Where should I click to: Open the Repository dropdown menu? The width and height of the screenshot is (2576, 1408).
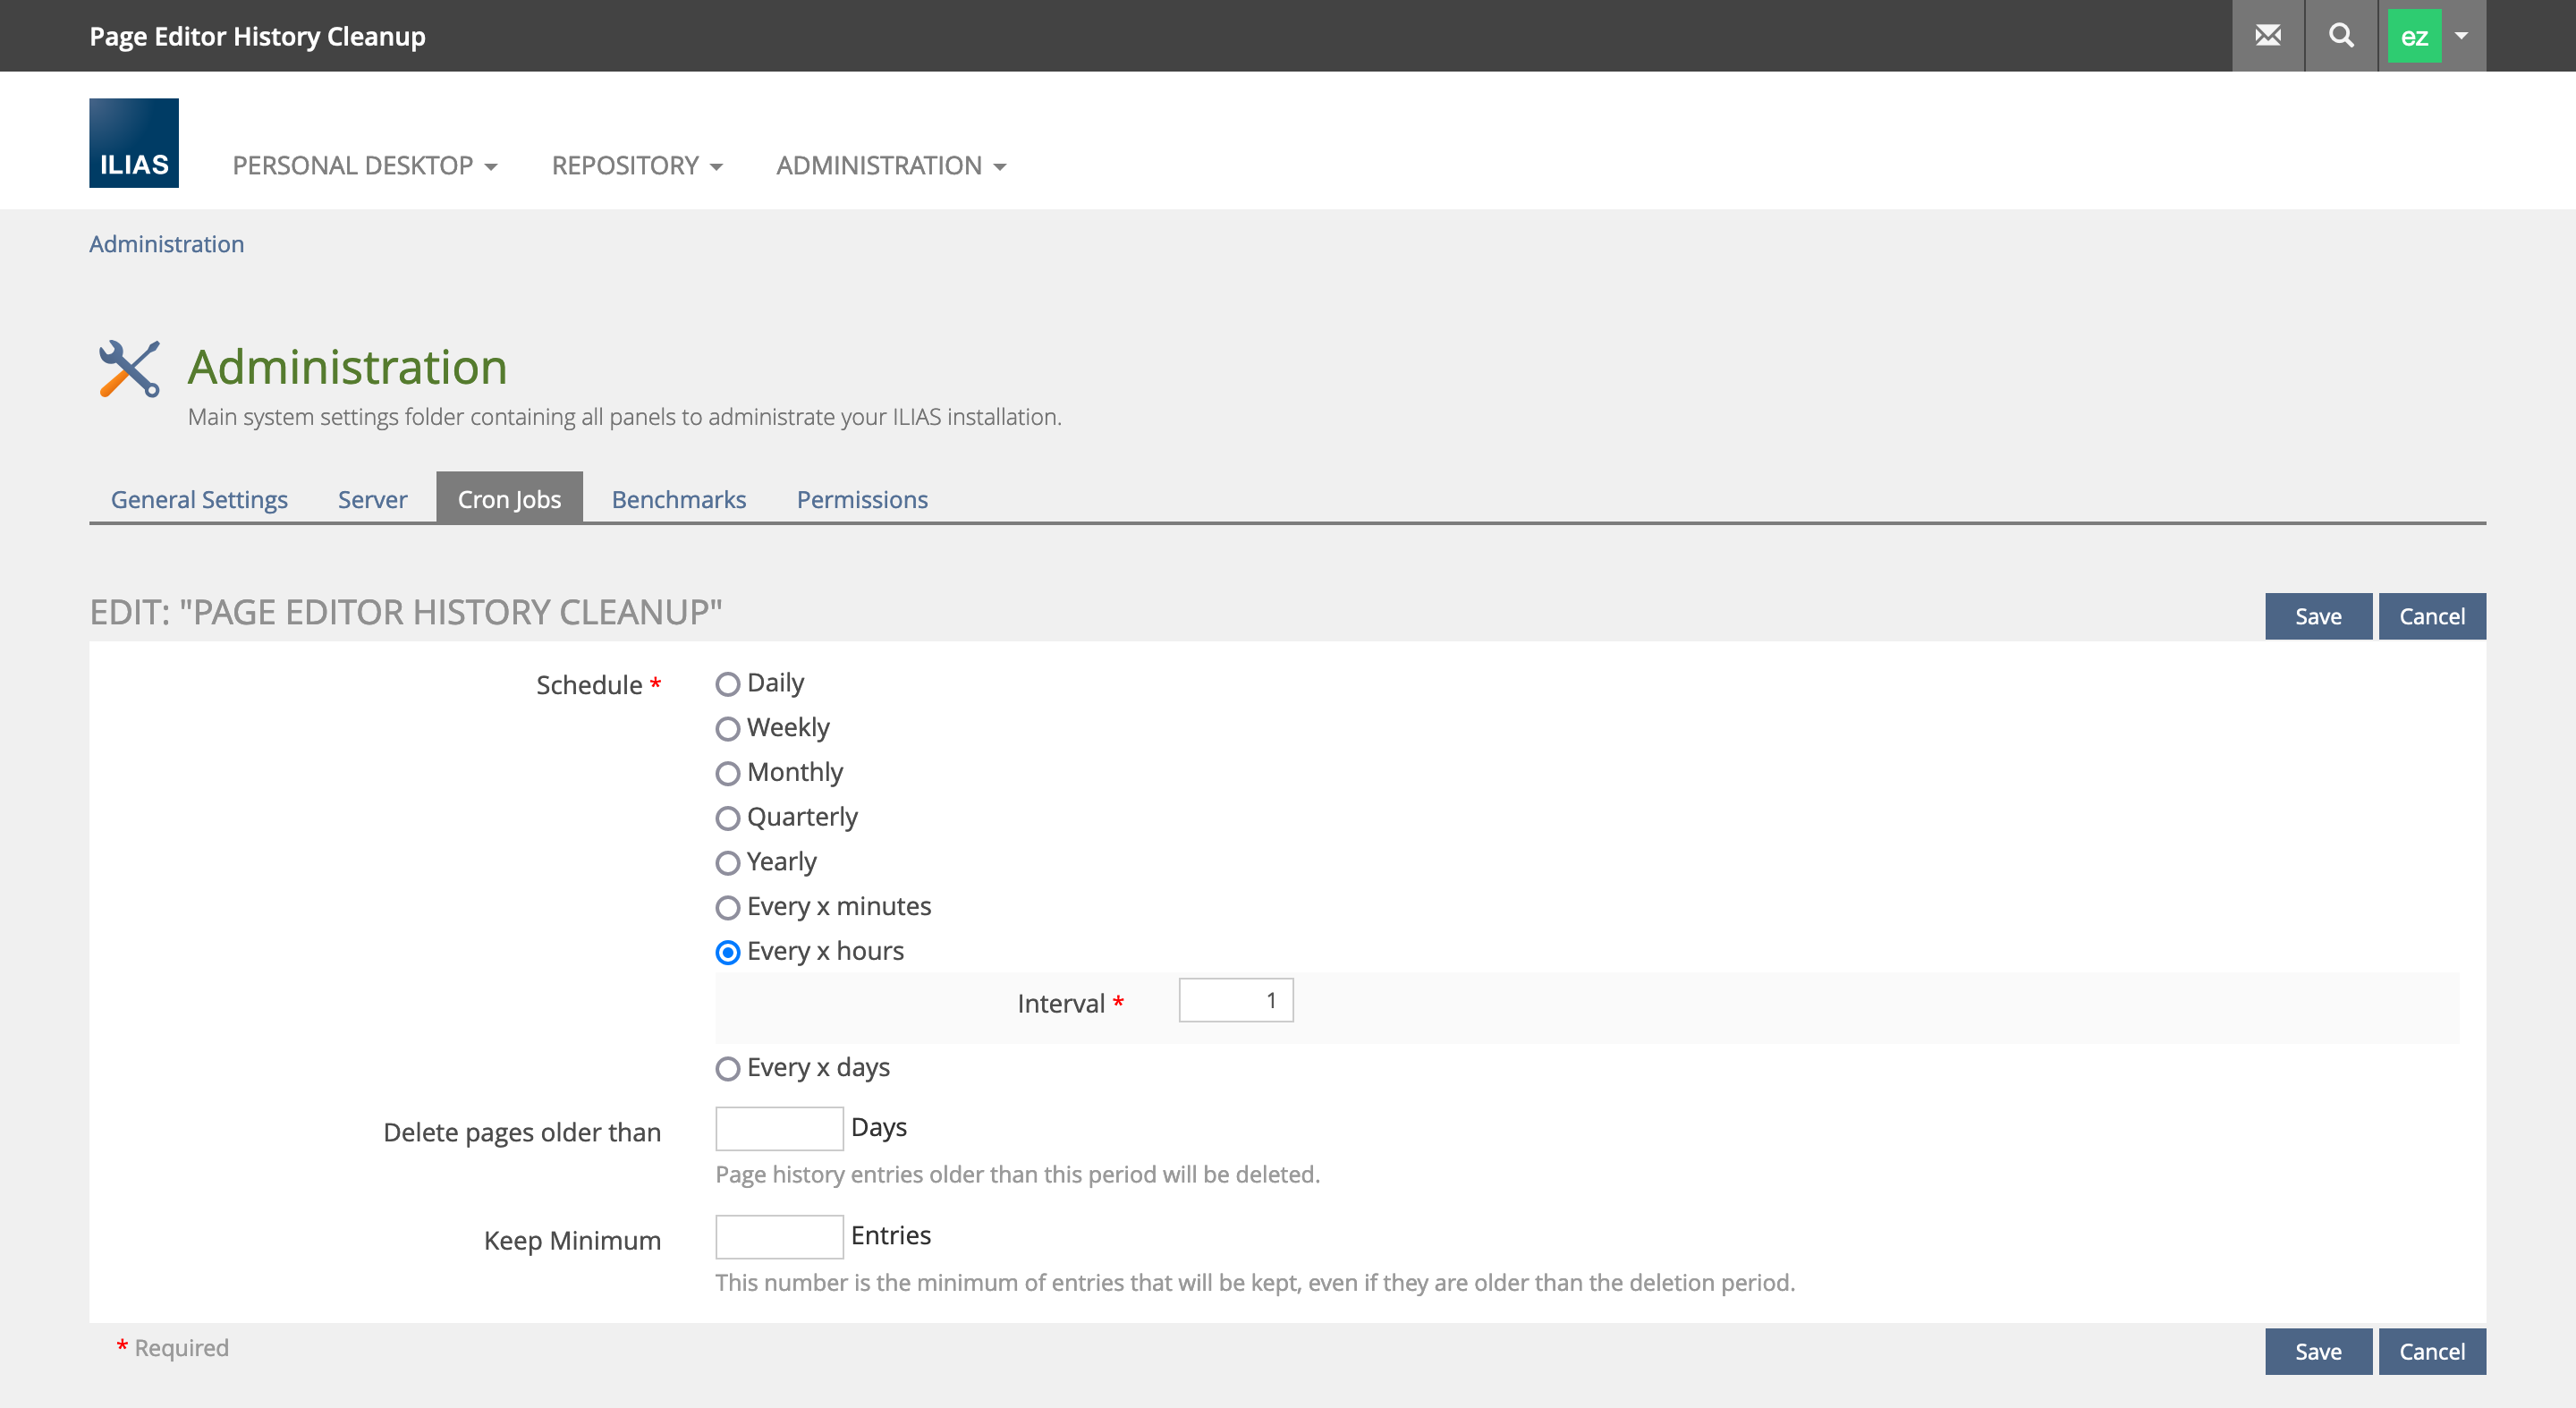pyautogui.click(x=636, y=165)
